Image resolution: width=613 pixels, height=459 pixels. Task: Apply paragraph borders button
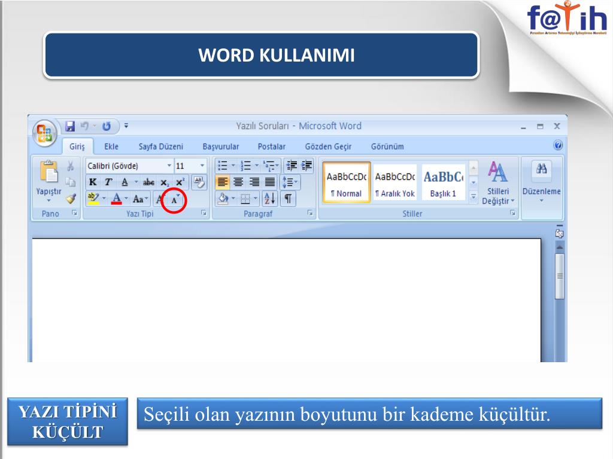point(245,198)
